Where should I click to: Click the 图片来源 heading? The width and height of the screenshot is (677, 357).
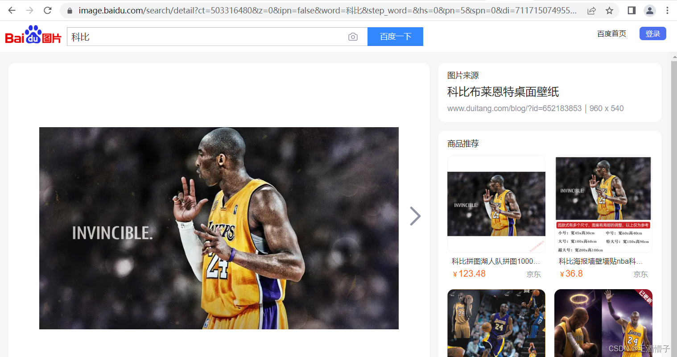tap(463, 75)
